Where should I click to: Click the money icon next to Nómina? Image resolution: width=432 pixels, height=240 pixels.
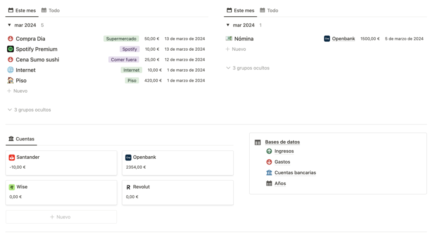point(229,39)
